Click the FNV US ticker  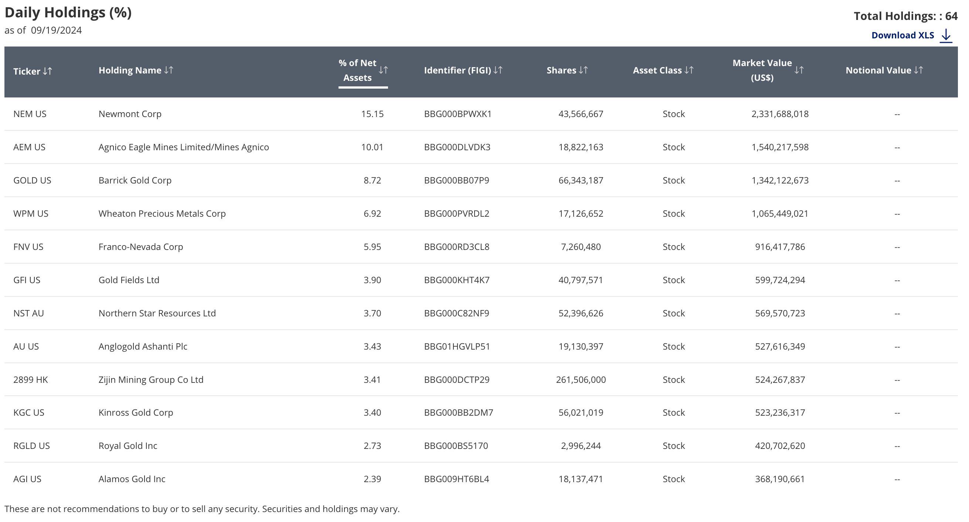pyautogui.click(x=28, y=247)
